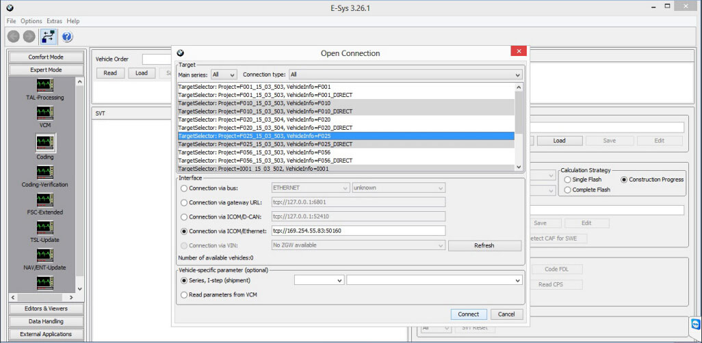The height and width of the screenshot is (343, 702).
Task: Select Series, I-step (shipment) radio button
Action: tap(184, 280)
